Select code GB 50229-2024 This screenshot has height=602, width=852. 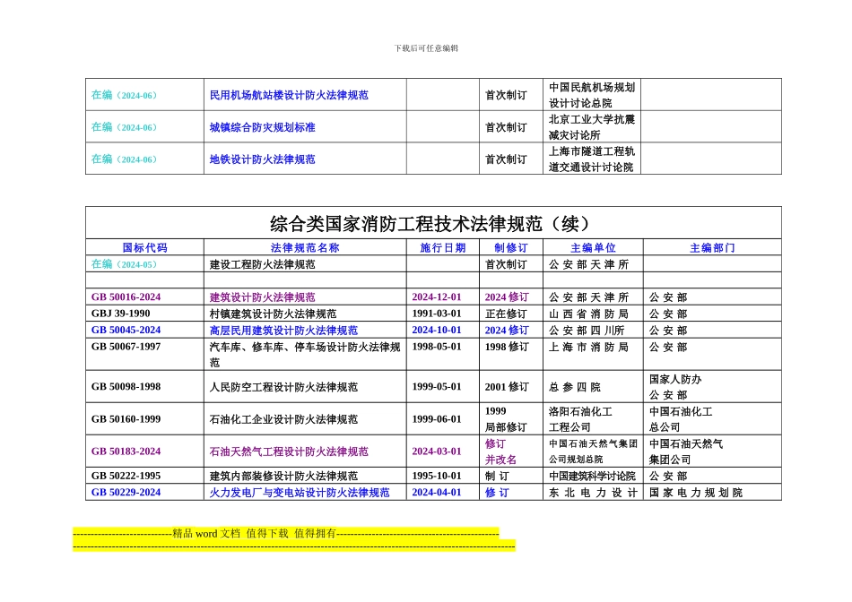point(126,492)
